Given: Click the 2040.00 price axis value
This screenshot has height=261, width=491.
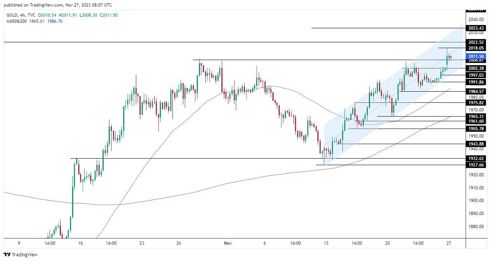Looking at the screenshot, I should 476,19.
